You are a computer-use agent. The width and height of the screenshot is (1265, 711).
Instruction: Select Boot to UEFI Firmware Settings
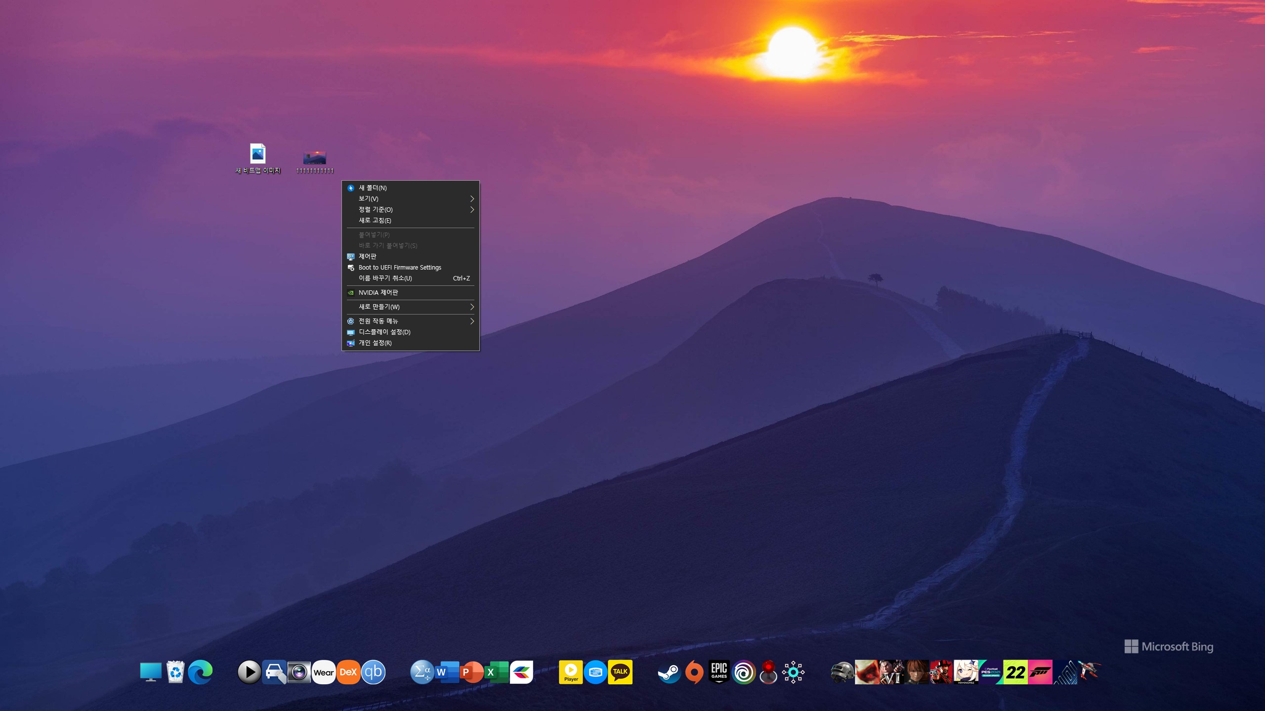point(411,267)
